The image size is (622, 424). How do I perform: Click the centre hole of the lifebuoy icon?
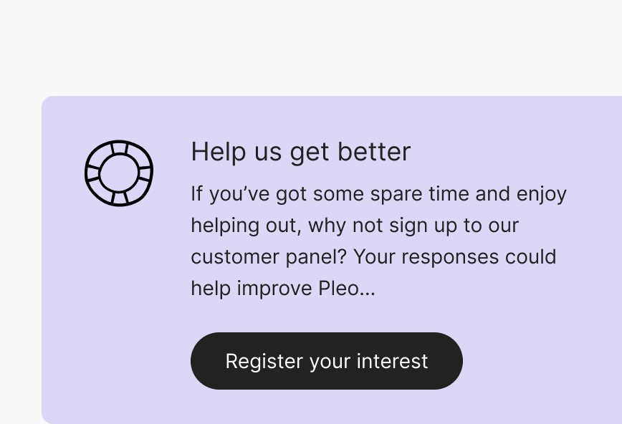coord(119,173)
